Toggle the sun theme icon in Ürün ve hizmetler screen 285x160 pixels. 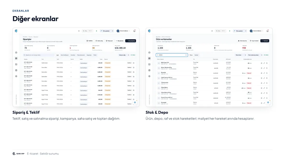pos(212,31)
